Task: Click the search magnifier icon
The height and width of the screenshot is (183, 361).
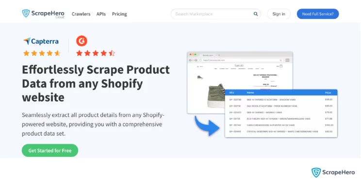Action: [x=256, y=14]
